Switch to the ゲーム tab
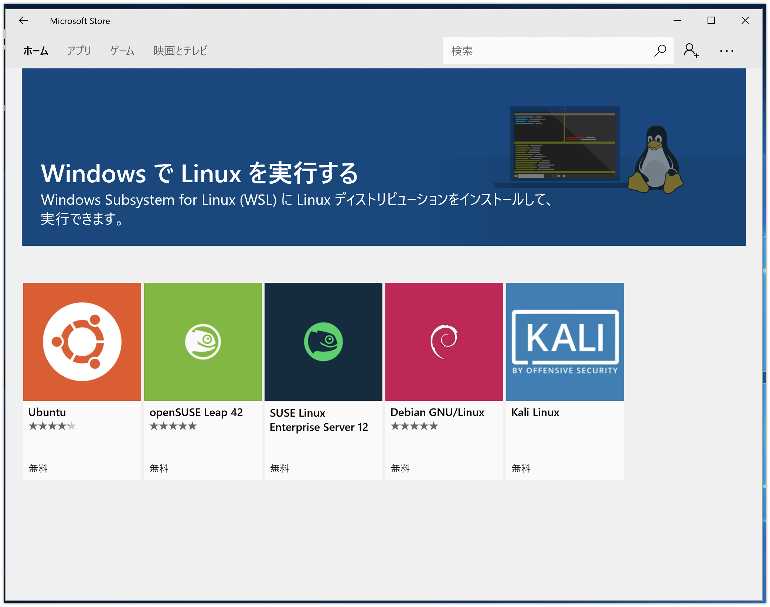The image size is (770, 607). (x=122, y=51)
